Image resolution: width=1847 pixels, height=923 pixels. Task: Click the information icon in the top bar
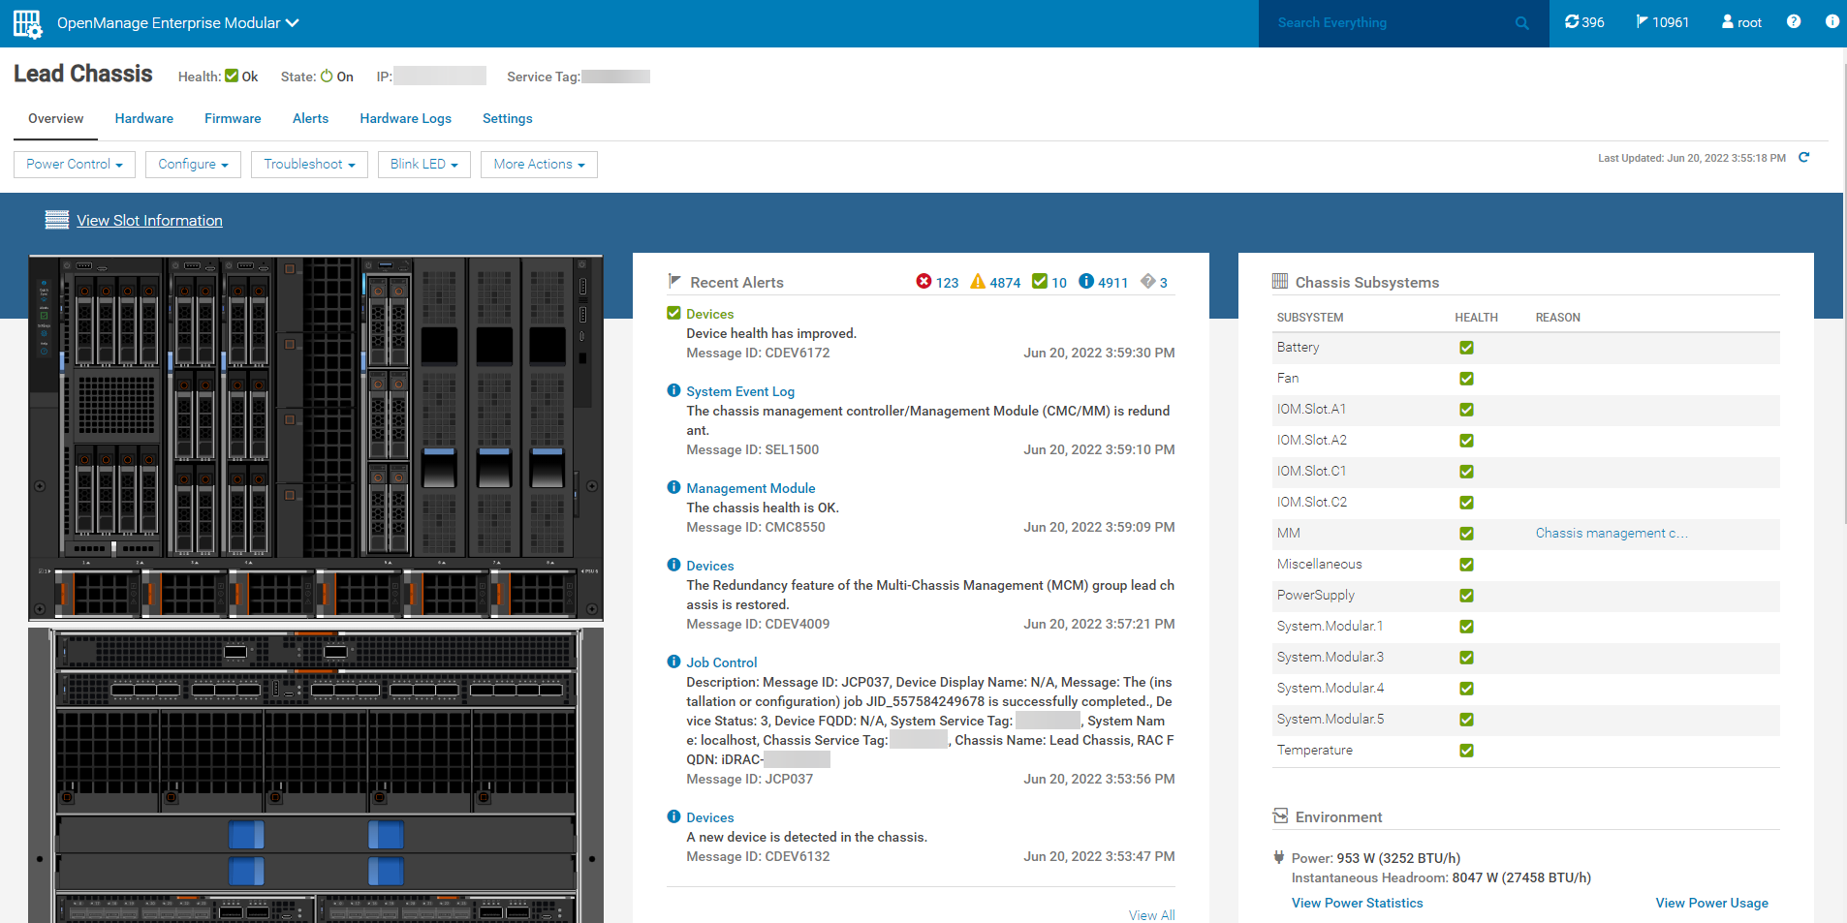pos(1833,20)
